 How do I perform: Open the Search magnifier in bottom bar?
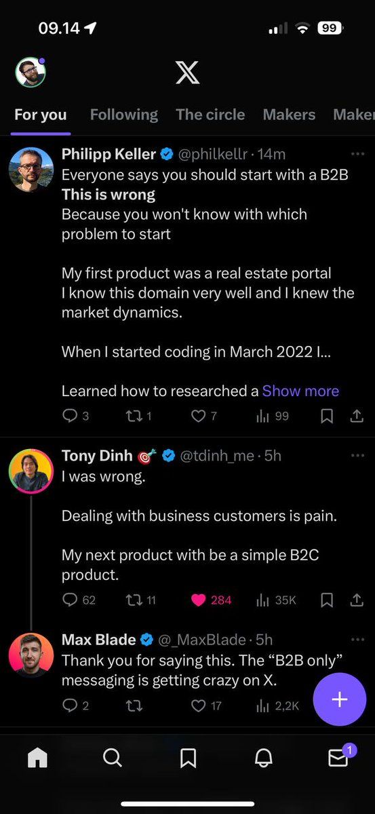click(x=113, y=757)
